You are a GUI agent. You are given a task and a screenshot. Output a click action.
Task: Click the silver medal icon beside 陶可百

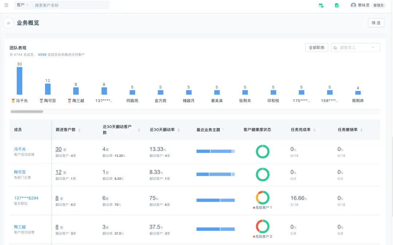(x=41, y=100)
